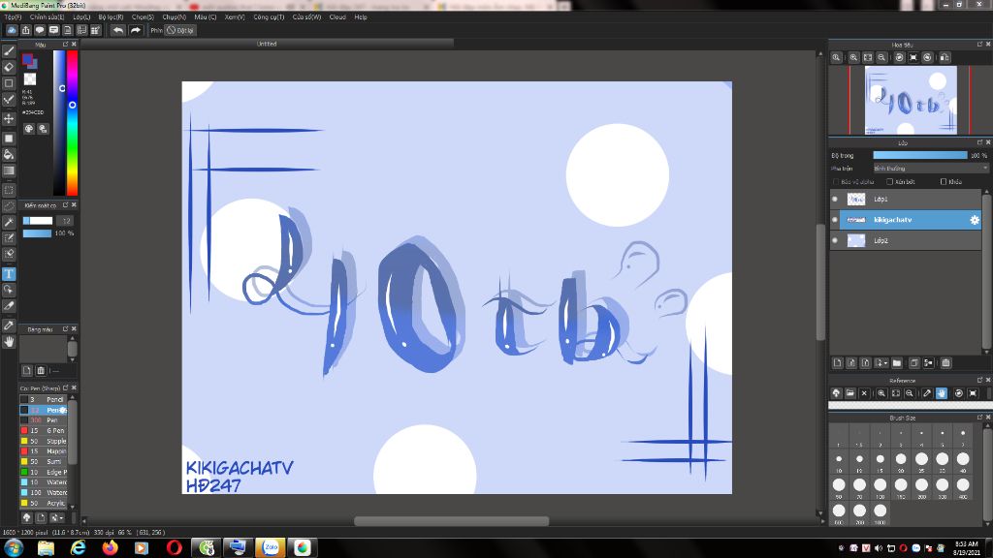Click the duplicate layer icon

(913, 363)
